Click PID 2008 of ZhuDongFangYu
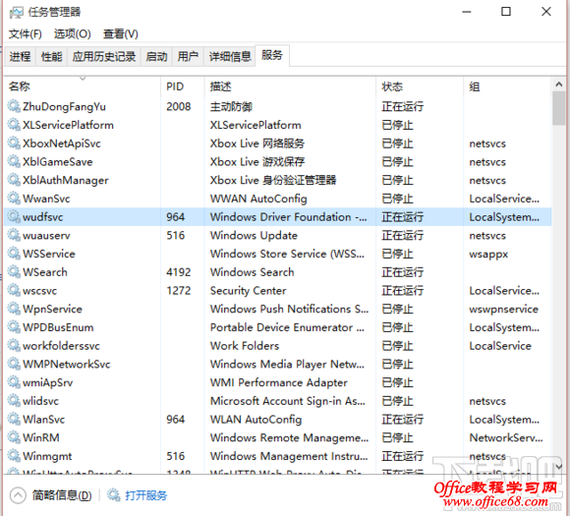The height and width of the screenshot is (516, 570). [x=179, y=106]
